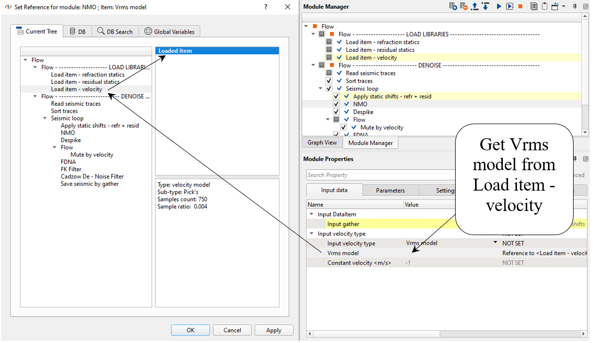
Task: Switch to the DB Search tab
Action: (x=115, y=31)
